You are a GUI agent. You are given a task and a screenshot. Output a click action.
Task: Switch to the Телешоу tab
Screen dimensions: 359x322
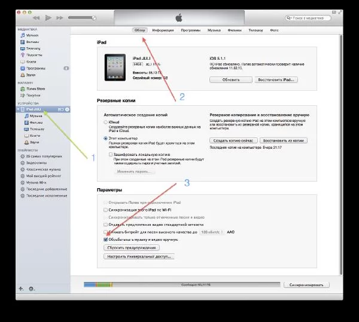pos(255,30)
